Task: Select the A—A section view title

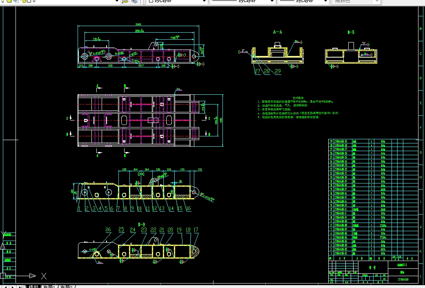Action: 278,32
